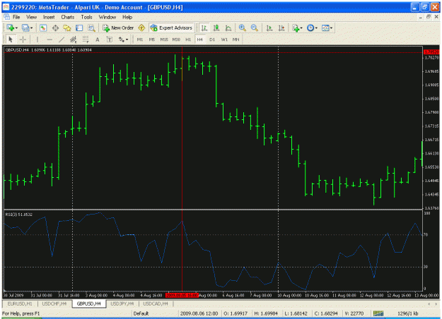This screenshot has width=442, height=319.
Task: Open the Data Window crosshair icon
Action: (x=55, y=28)
